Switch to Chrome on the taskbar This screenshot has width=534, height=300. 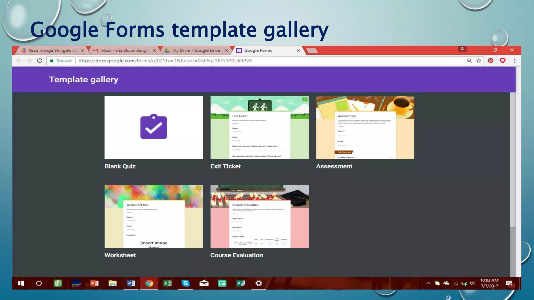tap(149, 283)
